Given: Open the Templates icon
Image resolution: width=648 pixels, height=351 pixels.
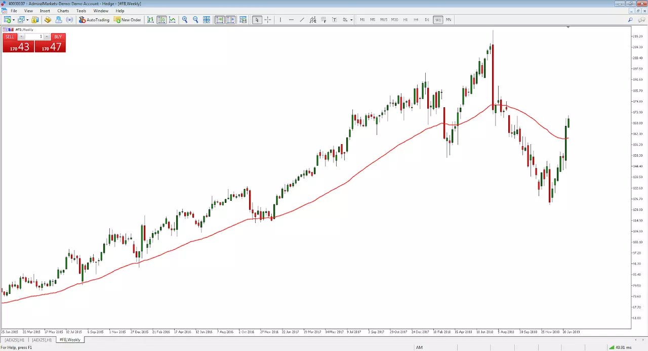Looking at the screenshot, I should (x=244, y=20).
